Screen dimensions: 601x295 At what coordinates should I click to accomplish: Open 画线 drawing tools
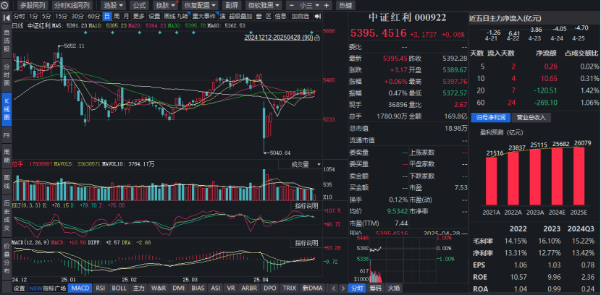pos(169,17)
